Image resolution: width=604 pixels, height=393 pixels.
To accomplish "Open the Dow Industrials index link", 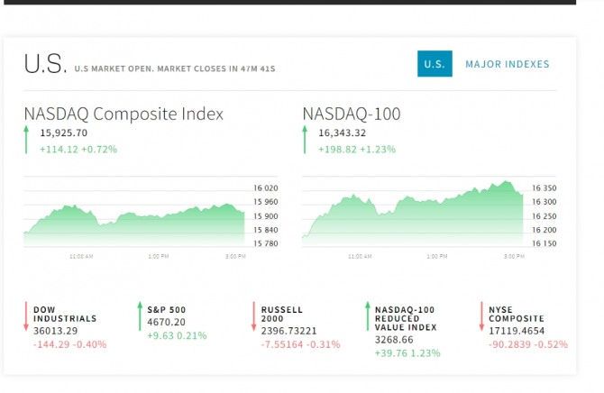I will point(64,314).
